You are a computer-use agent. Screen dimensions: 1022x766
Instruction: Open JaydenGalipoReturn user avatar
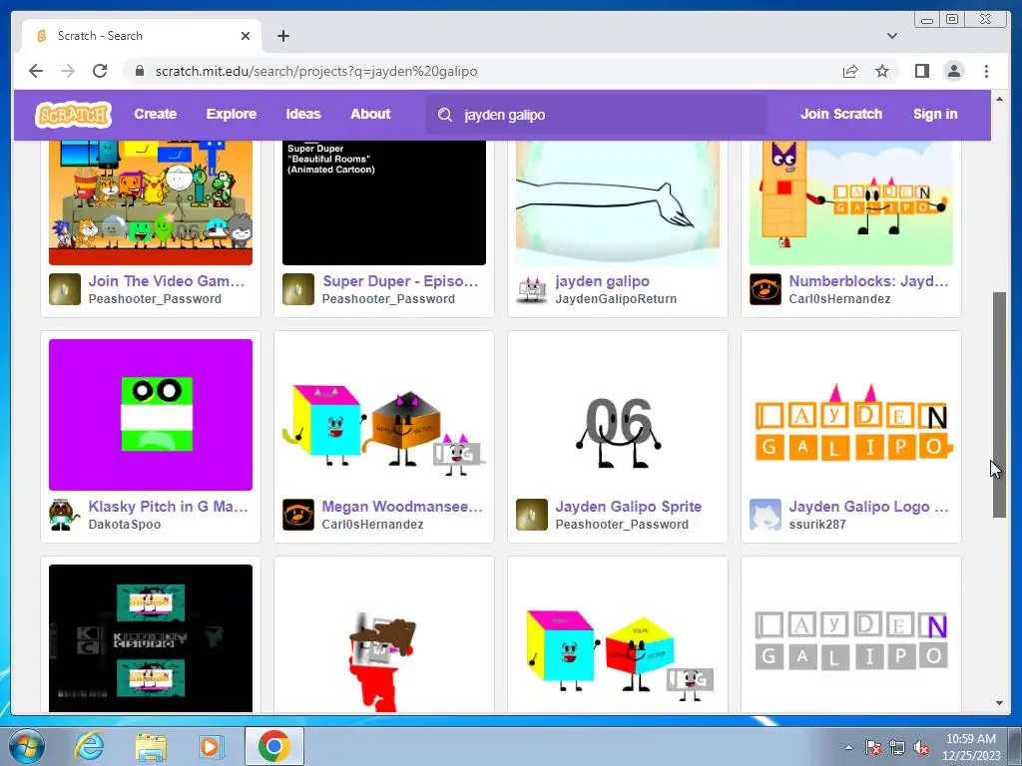point(531,289)
